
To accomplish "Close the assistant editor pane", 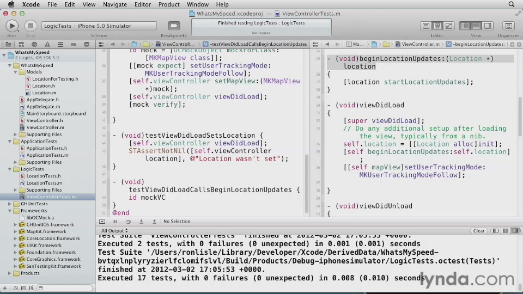I will click(x=519, y=44).
